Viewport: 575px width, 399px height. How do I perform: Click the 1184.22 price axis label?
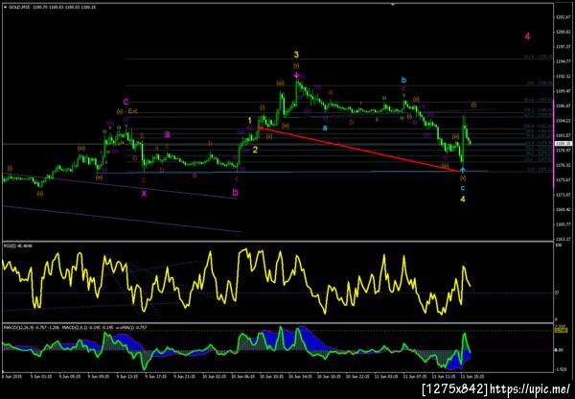click(562, 121)
